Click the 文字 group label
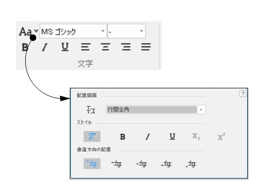 [x=85, y=64]
